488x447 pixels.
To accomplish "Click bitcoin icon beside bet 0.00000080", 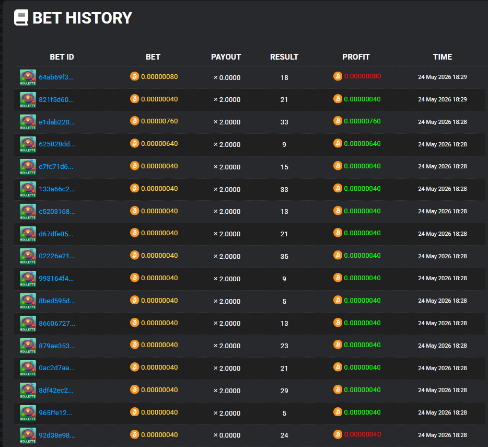I will 134,76.
